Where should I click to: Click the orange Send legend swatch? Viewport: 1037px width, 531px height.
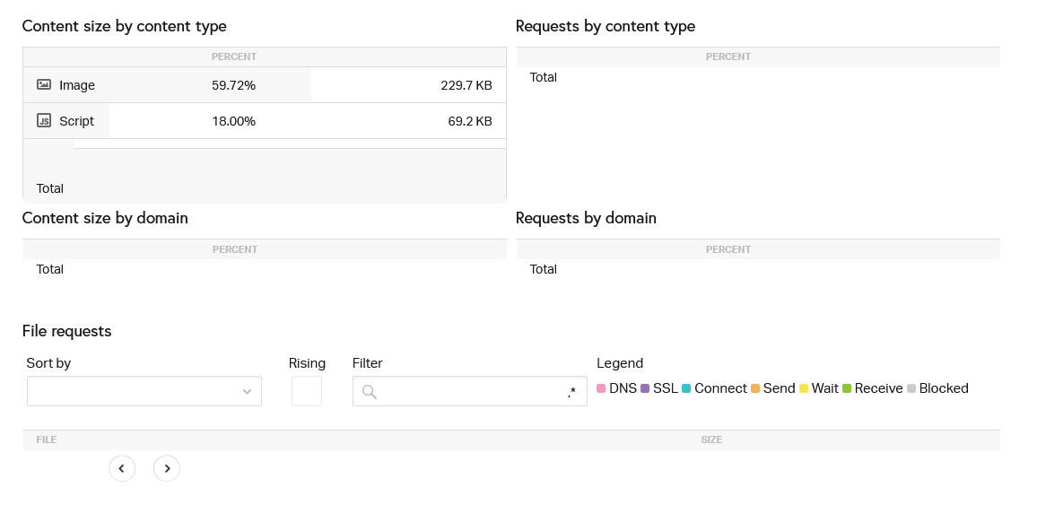755,388
